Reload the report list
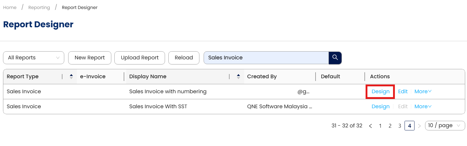 pos(184,58)
